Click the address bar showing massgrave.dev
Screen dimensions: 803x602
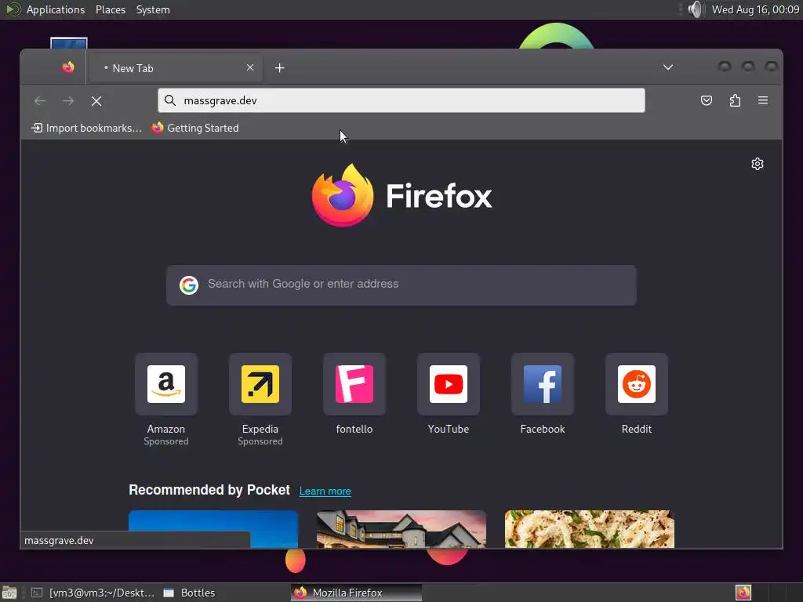401,100
